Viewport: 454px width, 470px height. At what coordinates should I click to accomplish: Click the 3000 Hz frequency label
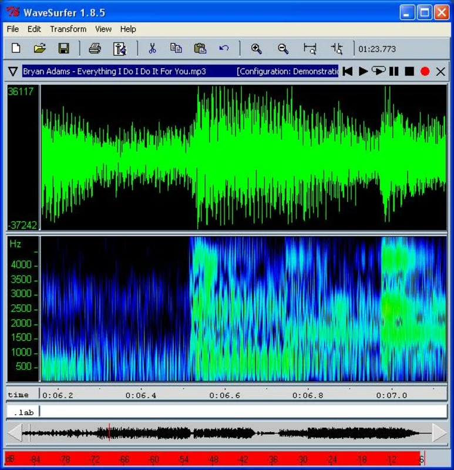point(21,293)
